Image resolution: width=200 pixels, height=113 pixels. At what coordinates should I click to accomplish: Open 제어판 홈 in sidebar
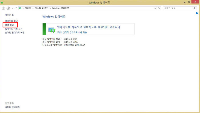[9, 15]
